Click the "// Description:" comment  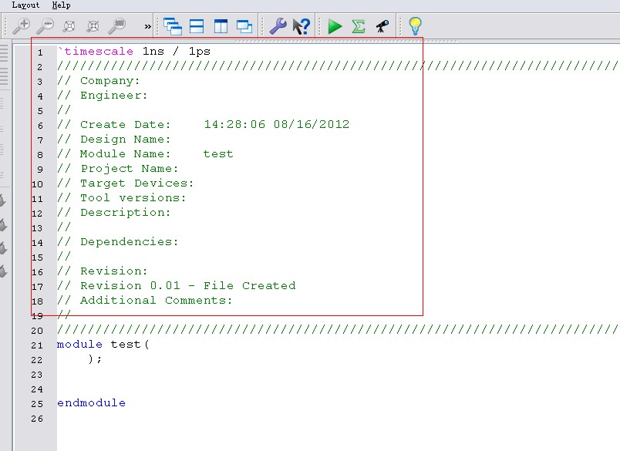point(114,212)
